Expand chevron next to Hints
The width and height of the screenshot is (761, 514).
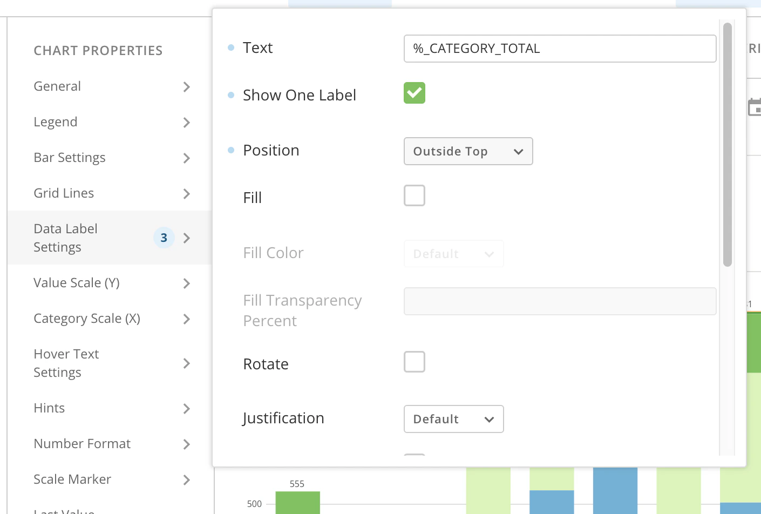click(187, 409)
